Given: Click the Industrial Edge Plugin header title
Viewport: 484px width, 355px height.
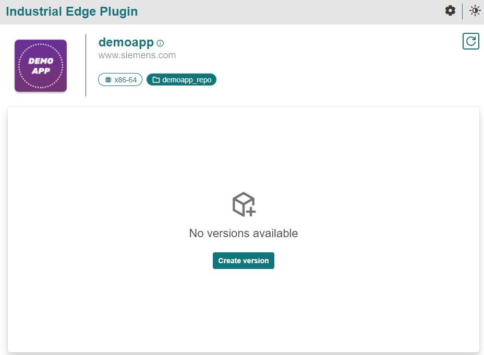Looking at the screenshot, I should pos(71,11).
